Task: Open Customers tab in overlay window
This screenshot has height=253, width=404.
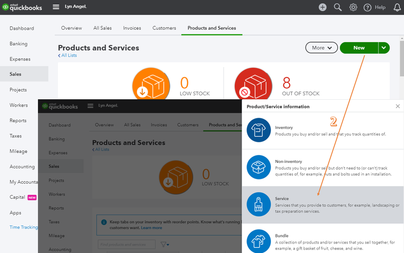Action: point(188,125)
